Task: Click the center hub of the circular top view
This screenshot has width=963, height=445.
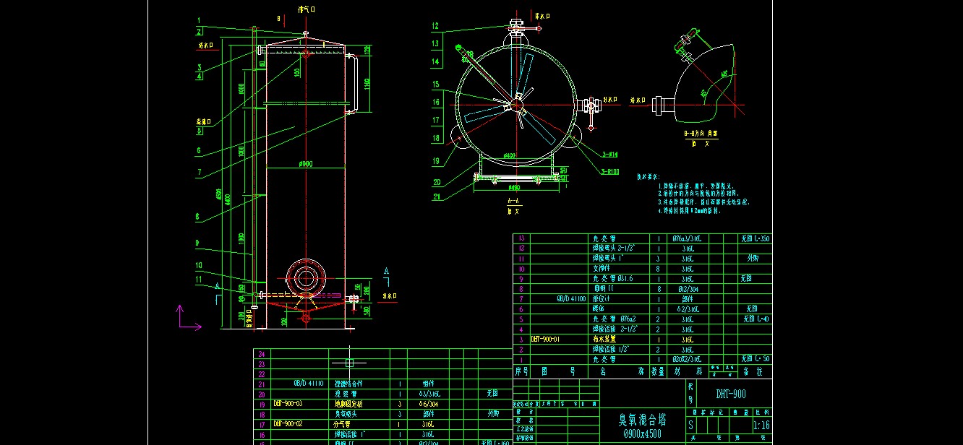Action: [x=517, y=105]
